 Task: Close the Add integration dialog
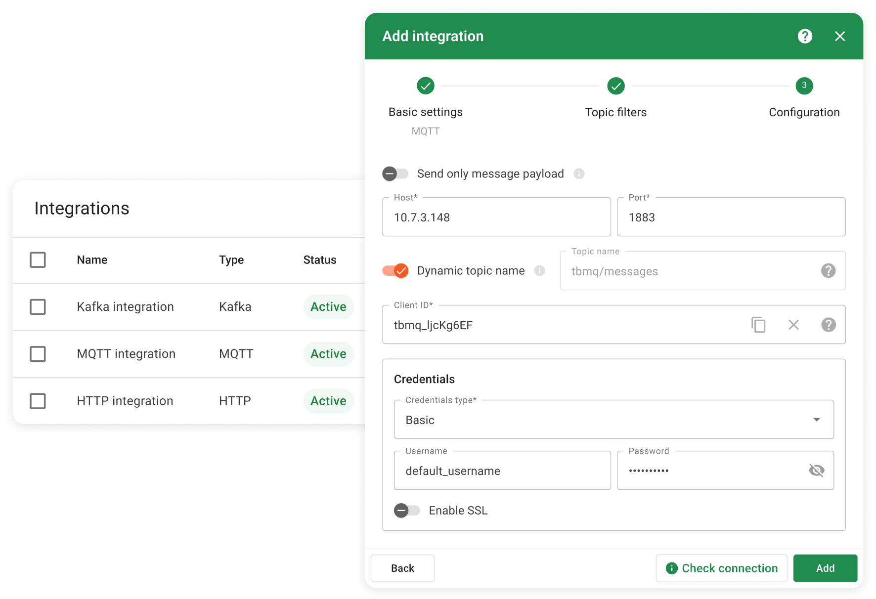click(x=840, y=36)
